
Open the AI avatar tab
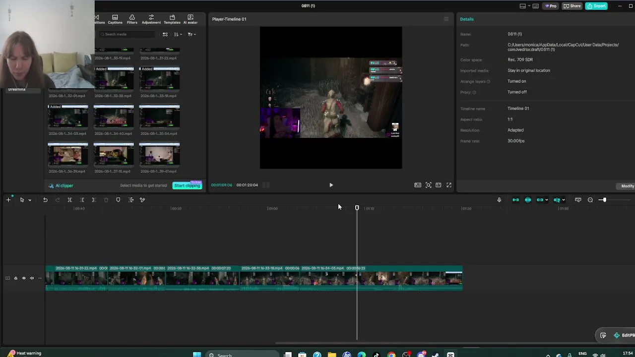click(x=190, y=19)
